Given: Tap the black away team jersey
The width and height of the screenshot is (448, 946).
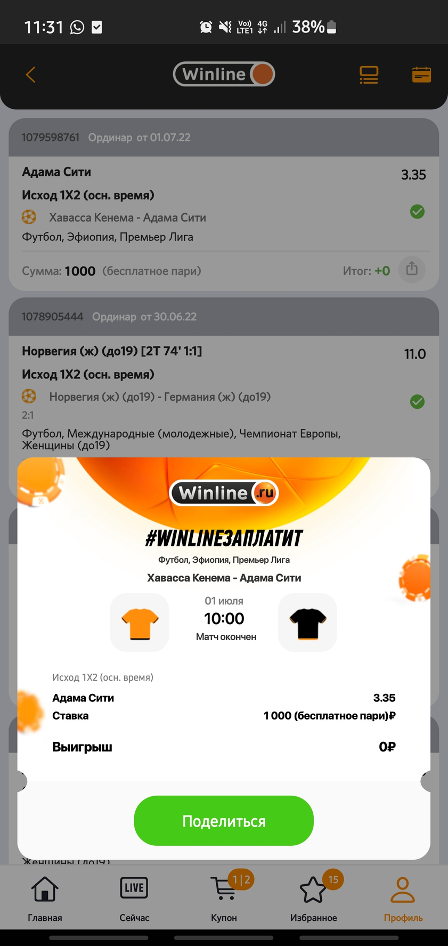Looking at the screenshot, I should pyautogui.click(x=307, y=622).
